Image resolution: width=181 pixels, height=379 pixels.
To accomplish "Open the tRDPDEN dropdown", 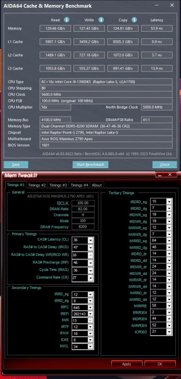I will click(169, 319).
